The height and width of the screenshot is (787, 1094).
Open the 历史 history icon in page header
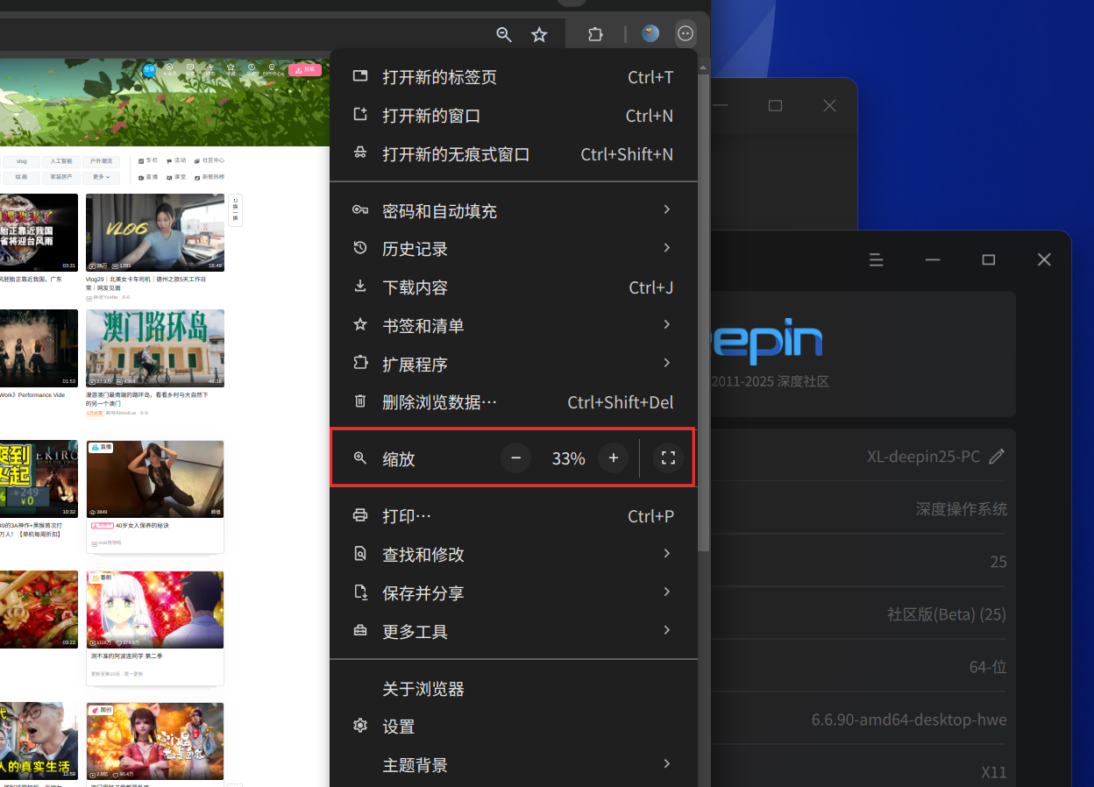point(252,69)
